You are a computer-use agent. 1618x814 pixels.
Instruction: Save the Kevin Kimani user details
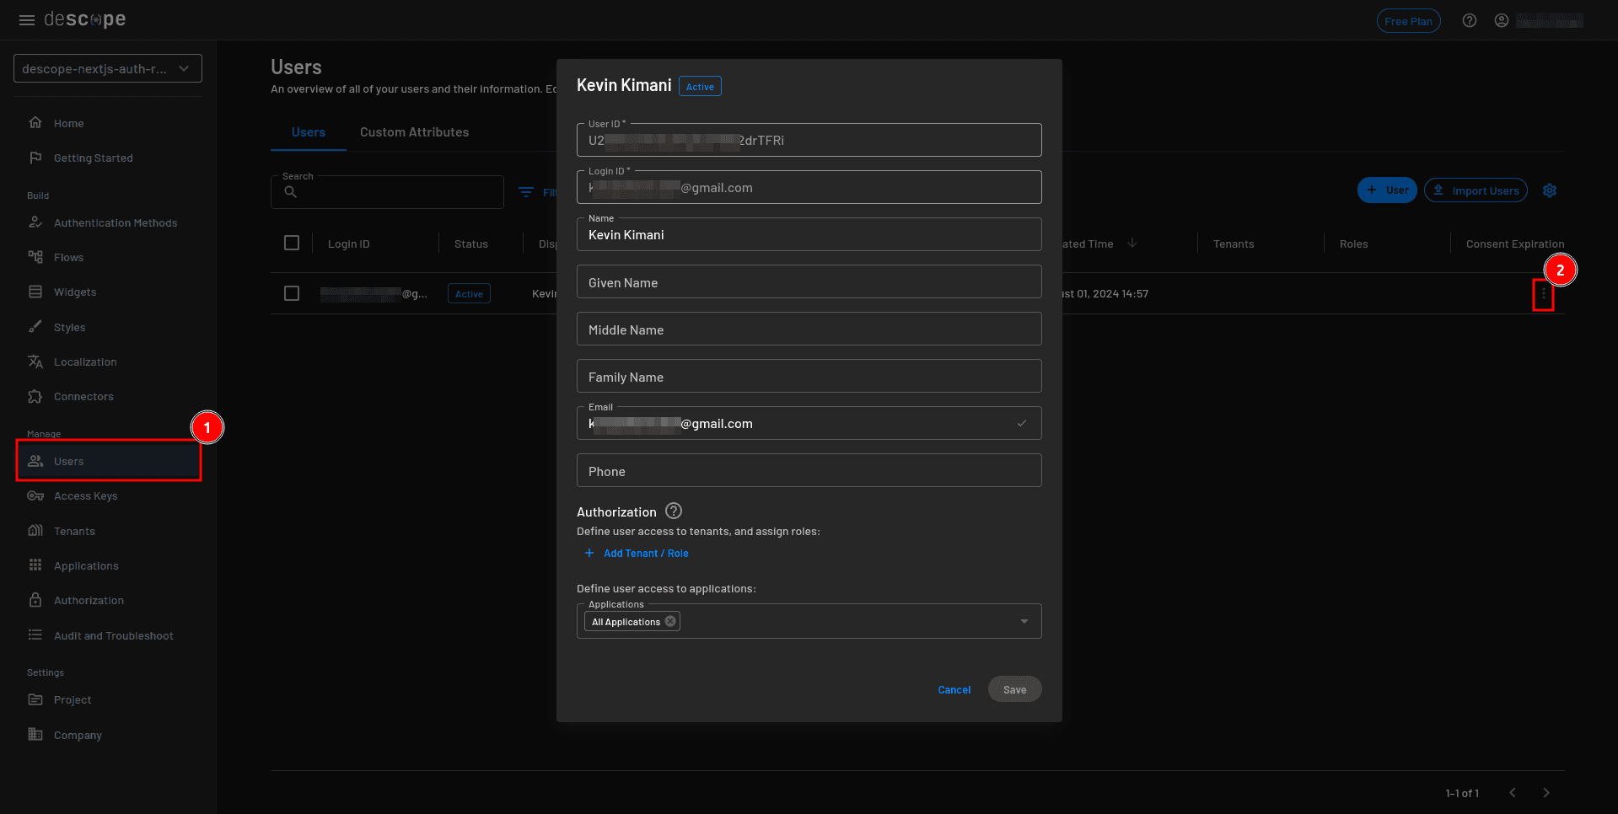pos(1014,688)
